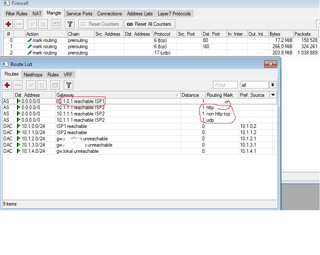Select route with gateway 10.1.0.1 reachable ISP1
The height and width of the screenshot is (255, 320).
[x=140, y=101]
